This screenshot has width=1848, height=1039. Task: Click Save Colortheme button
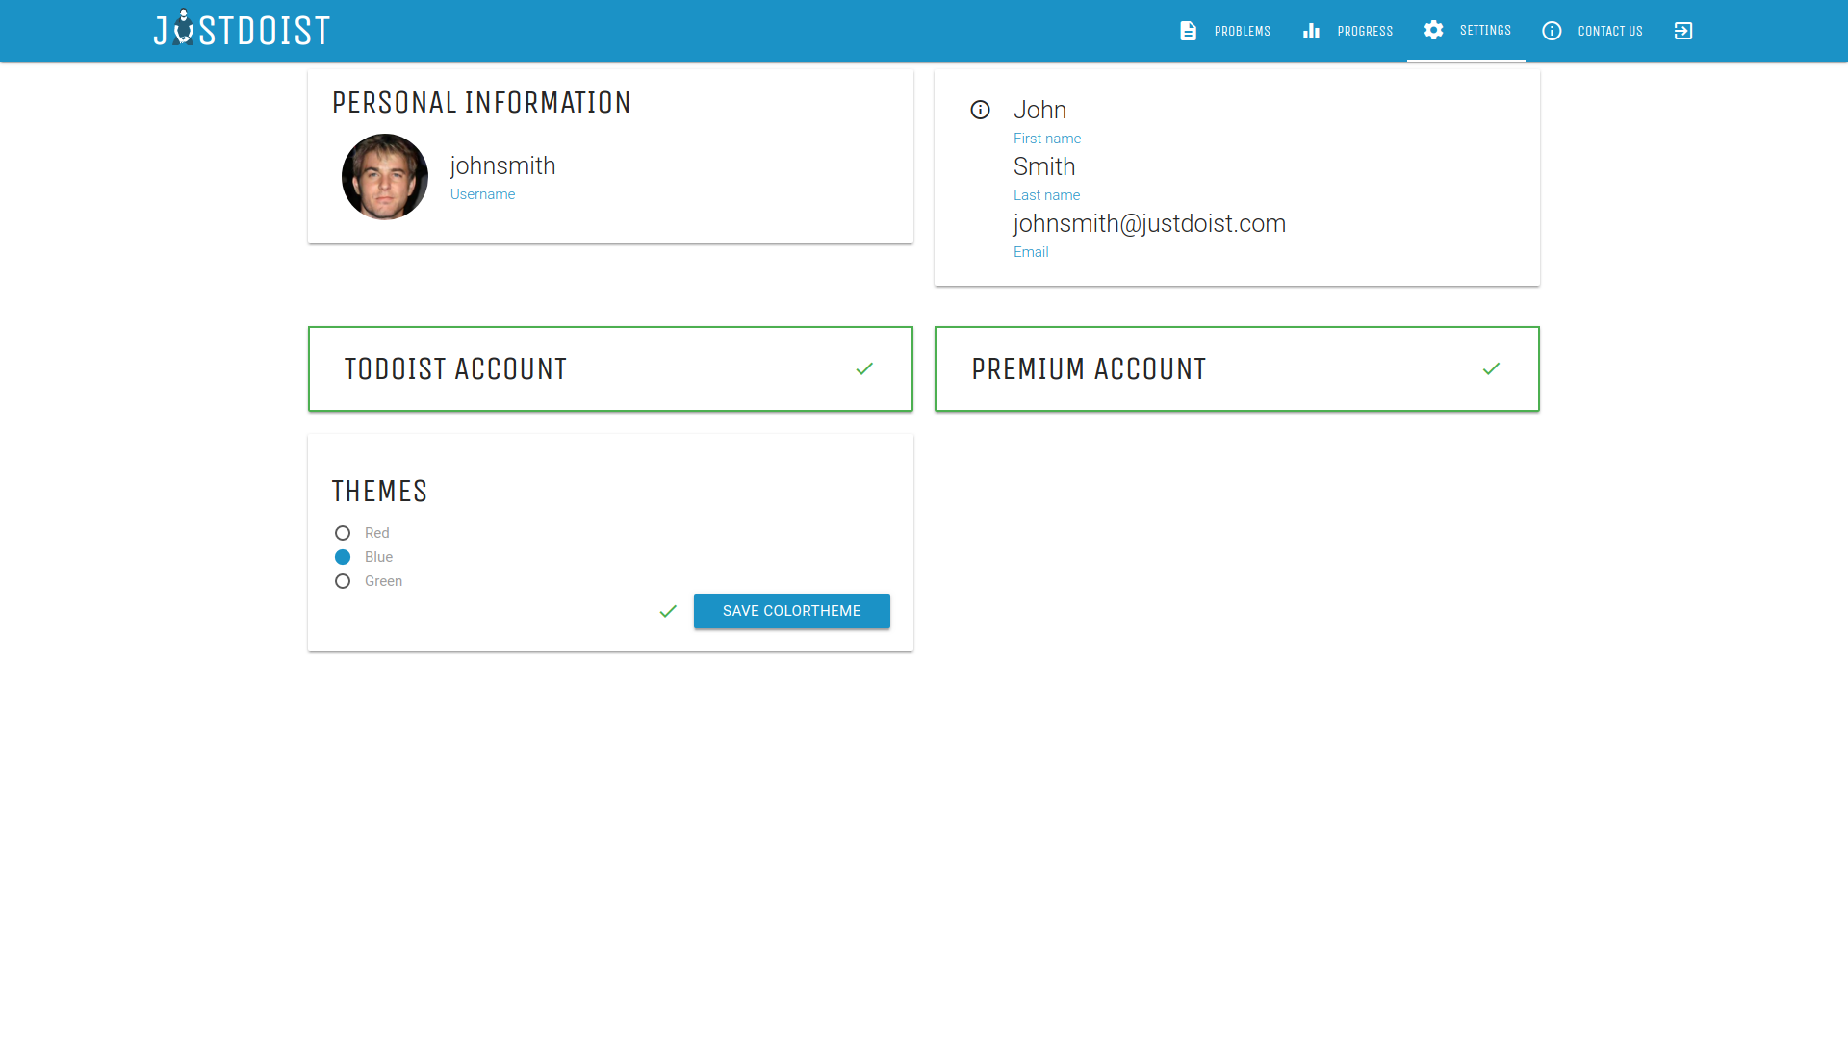pos(791,610)
